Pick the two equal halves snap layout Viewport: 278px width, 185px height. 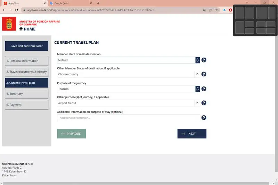tap(245, 13)
